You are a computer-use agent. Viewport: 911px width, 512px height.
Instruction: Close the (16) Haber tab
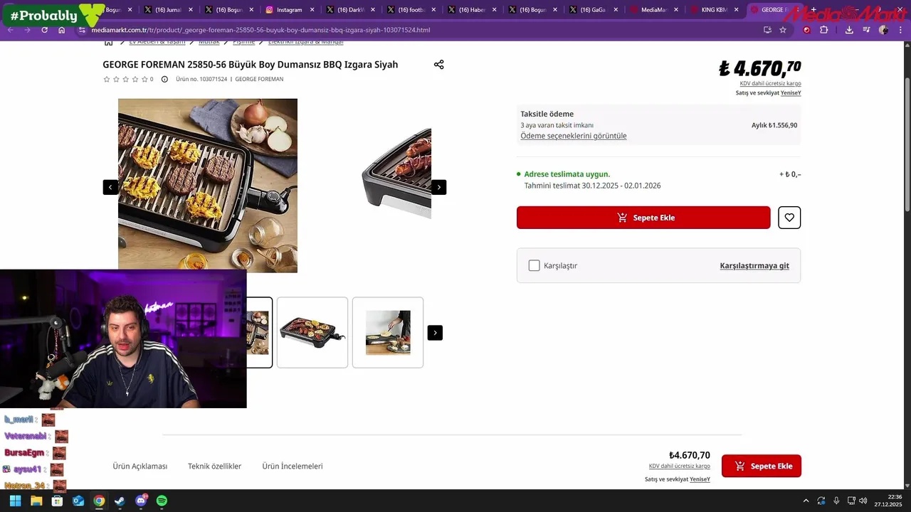pos(494,10)
